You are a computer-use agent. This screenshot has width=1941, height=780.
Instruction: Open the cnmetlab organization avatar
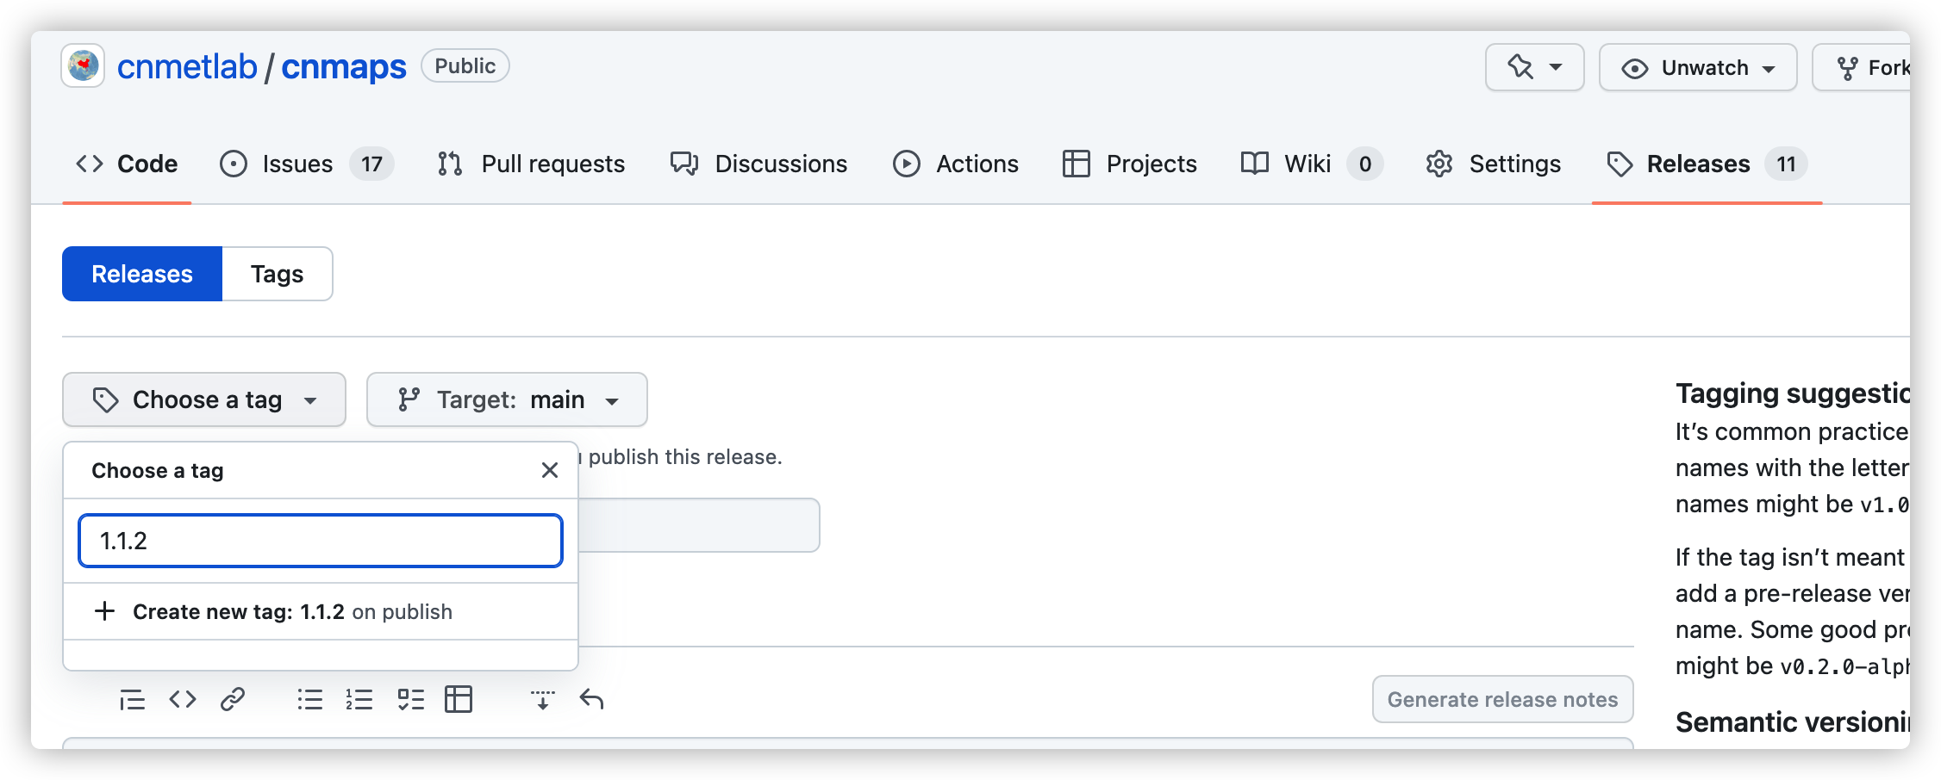pyautogui.click(x=83, y=66)
